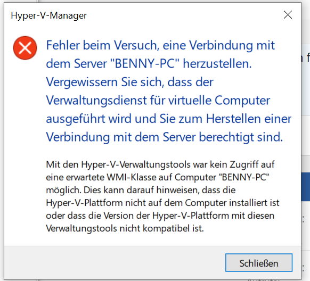This screenshot has height=281, width=310.
Task: Click the dark blue strip behind the dialog
Action: click(x=305, y=187)
